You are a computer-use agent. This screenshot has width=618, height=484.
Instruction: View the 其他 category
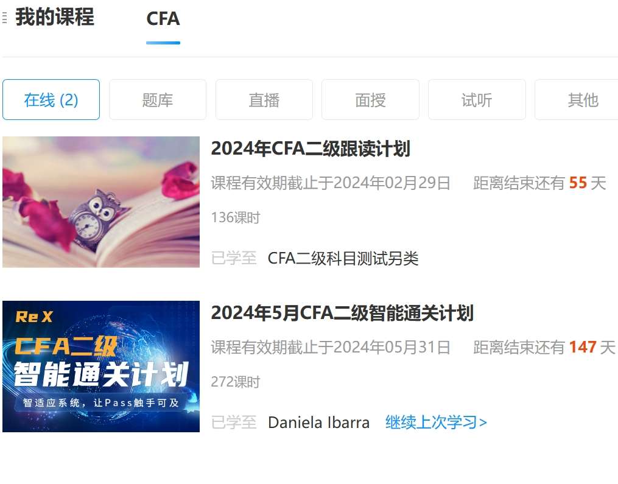tap(577, 100)
